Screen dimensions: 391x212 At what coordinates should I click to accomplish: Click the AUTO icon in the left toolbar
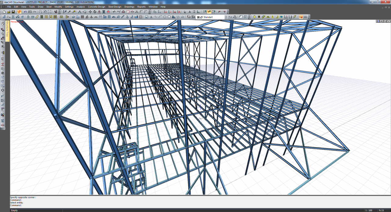(3, 120)
